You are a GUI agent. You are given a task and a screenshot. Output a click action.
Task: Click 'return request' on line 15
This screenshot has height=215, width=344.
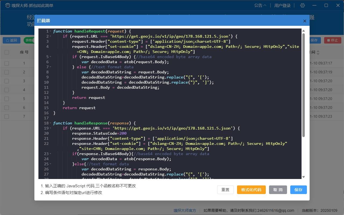coord(79,108)
